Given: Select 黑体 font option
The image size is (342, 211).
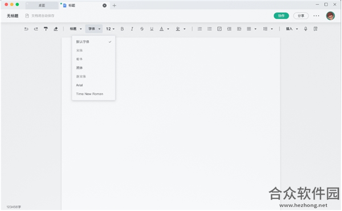Looking at the screenshot, I should point(93,68).
